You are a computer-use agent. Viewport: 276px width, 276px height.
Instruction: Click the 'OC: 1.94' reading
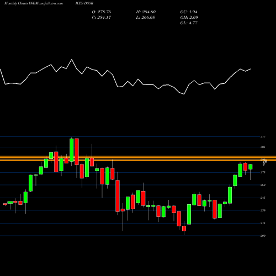coord(189,12)
